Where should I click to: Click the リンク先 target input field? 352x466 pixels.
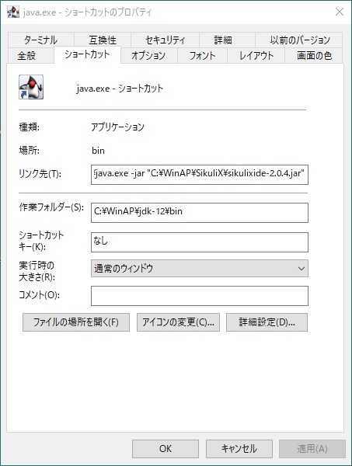point(200,175)
